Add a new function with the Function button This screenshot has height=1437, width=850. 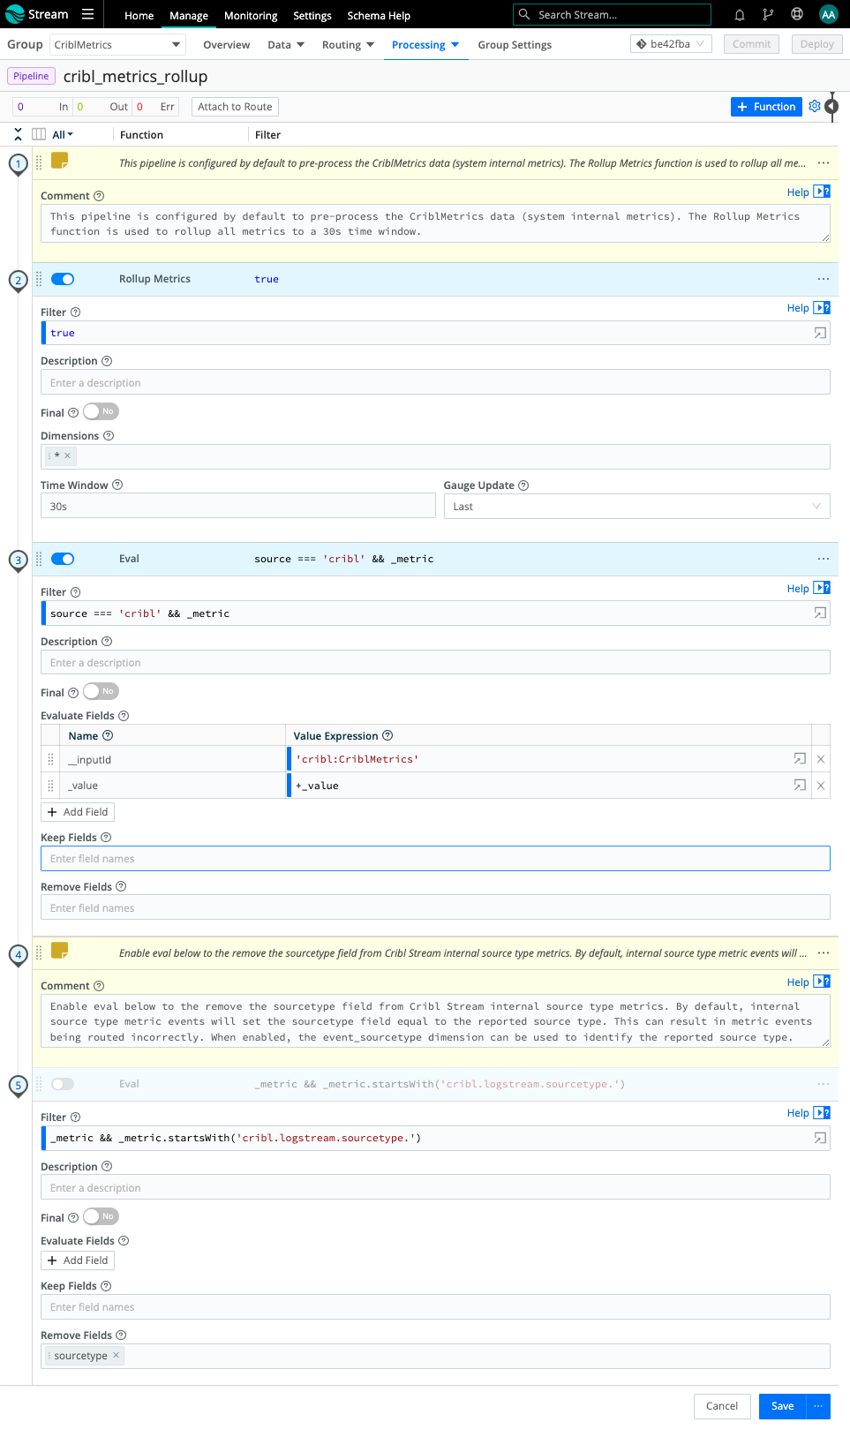click(766, 107)
